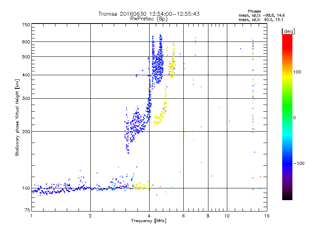Click the yellow band of the colorbar near 100
The width and height of the screenshot is (314, 235).
tap(287, 76)
